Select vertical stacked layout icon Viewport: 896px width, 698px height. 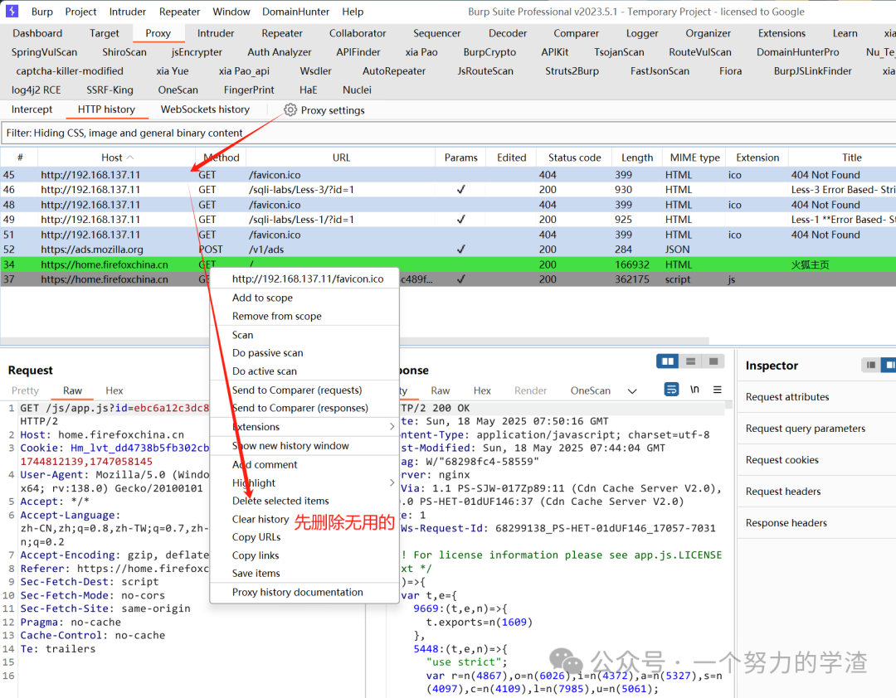click(690, 361)
